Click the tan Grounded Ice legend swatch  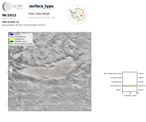(12, 37)
